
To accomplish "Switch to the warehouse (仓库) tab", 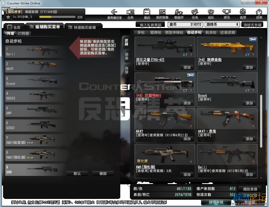I will (x=14, y=27).
